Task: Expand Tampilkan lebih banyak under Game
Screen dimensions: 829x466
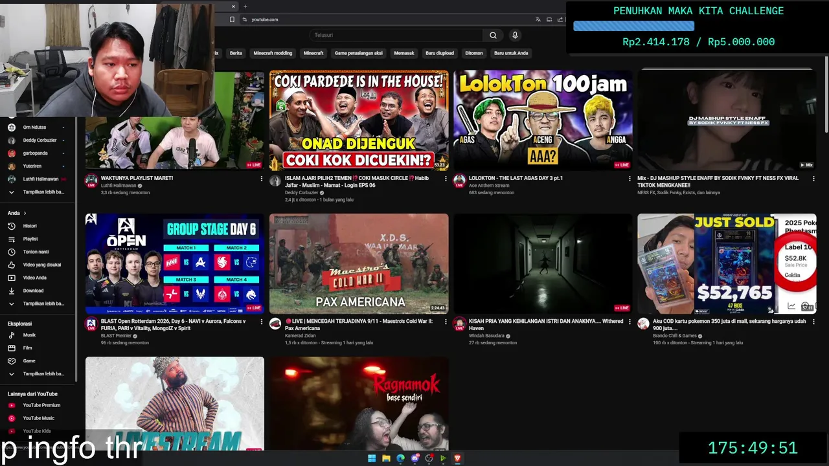Action: [x=38, y=373]
